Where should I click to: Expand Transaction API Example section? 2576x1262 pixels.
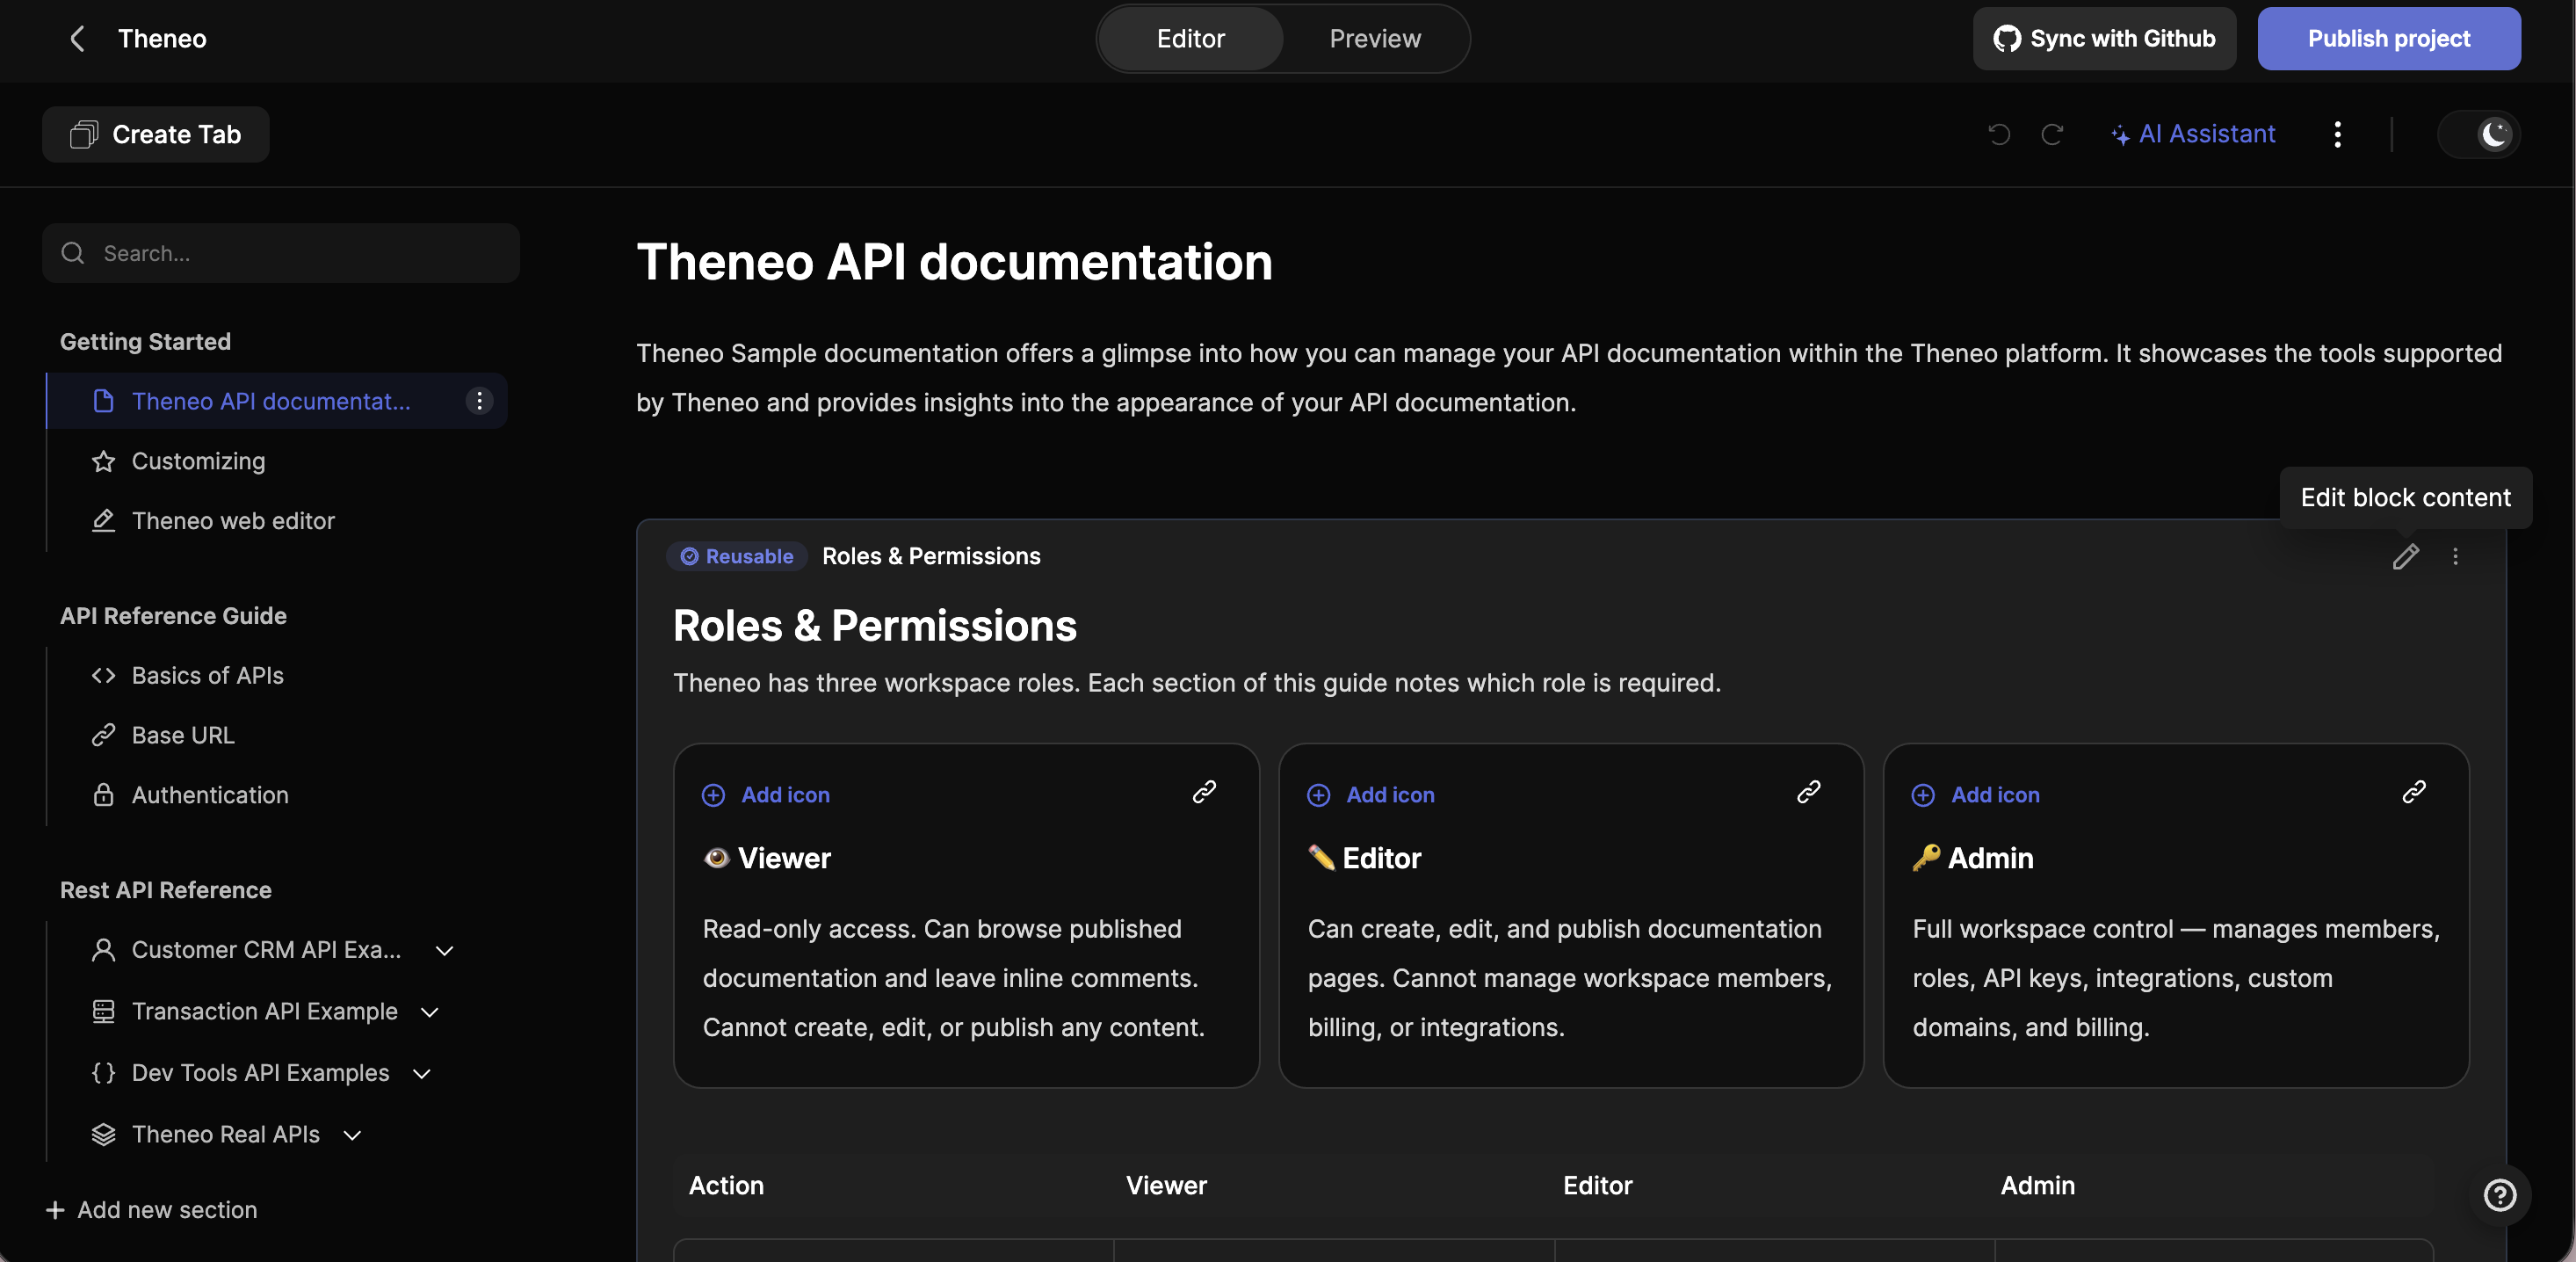click(430, 1012)
